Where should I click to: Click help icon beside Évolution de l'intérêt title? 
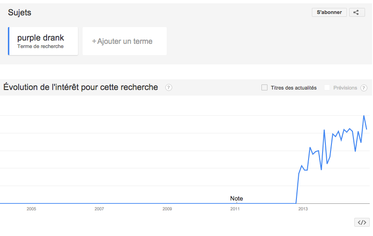click(x=169, y=88)
